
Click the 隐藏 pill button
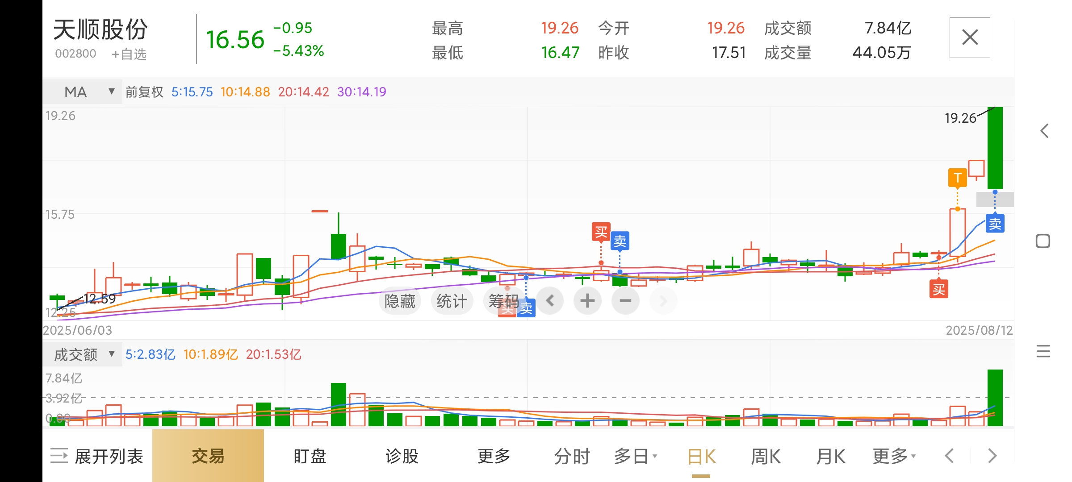click(x=400, y=301)
